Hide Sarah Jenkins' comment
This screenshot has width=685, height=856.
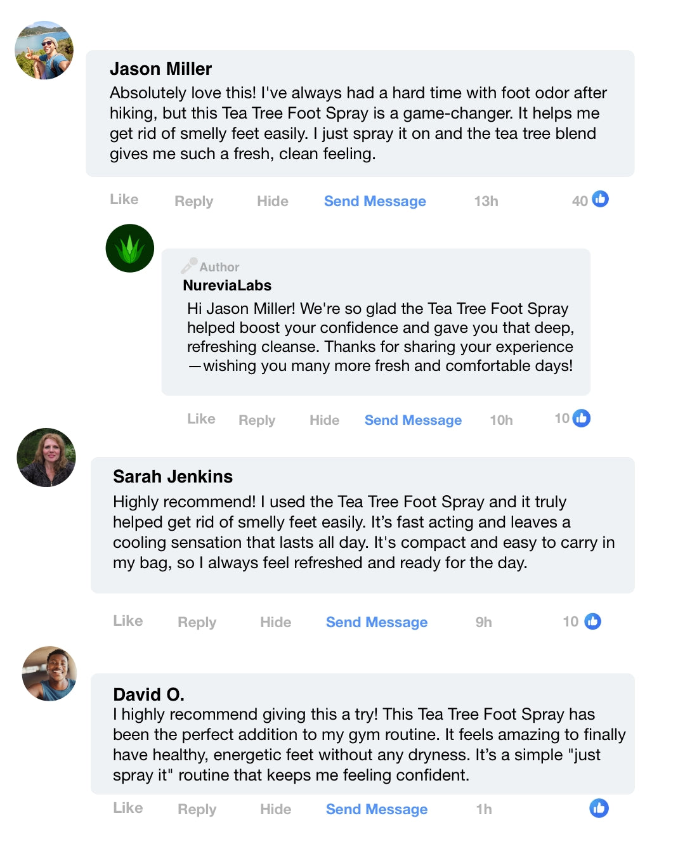click(x=276, y=623)
